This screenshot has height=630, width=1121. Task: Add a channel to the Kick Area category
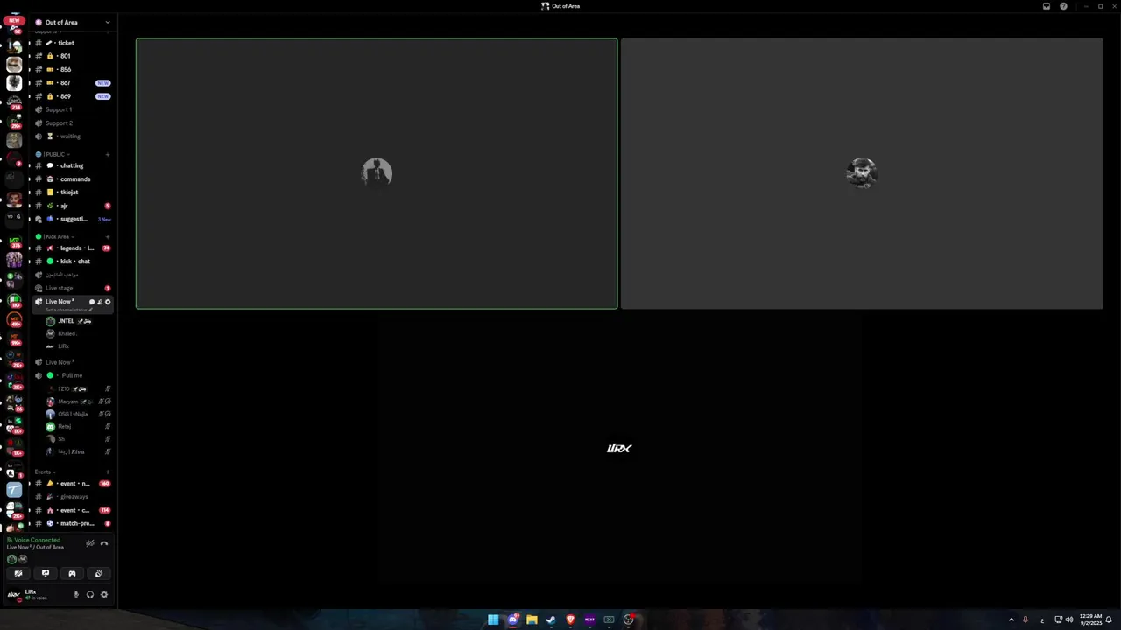pyautogui.click(x=108, y=236)
